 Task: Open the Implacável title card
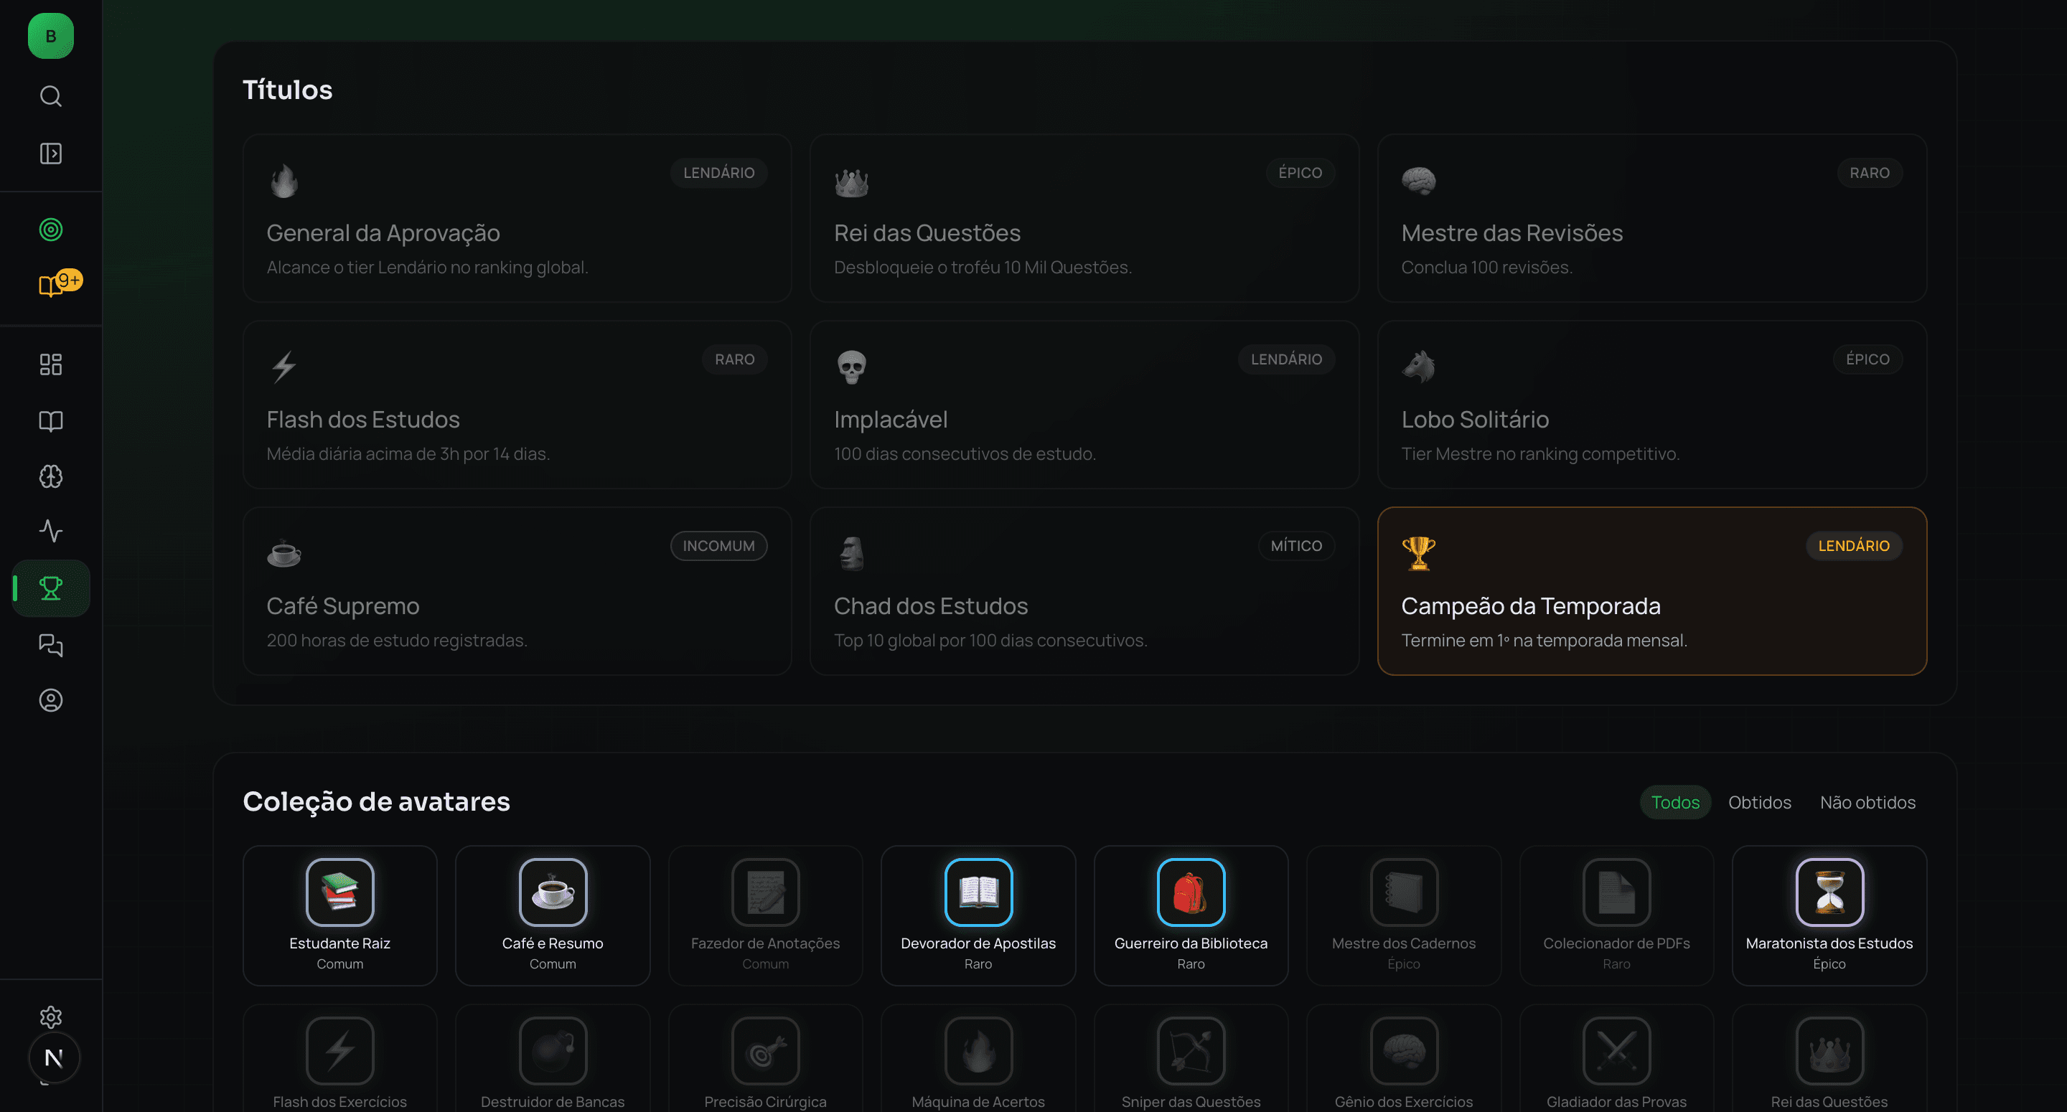tap(1084, 405)
